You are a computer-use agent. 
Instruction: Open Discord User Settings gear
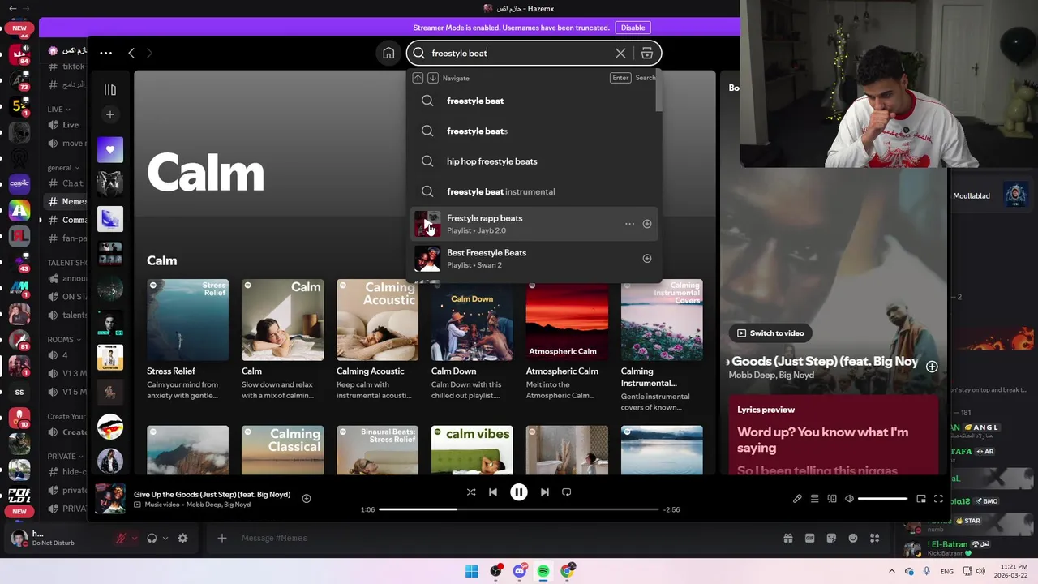[x=182, y=538]
